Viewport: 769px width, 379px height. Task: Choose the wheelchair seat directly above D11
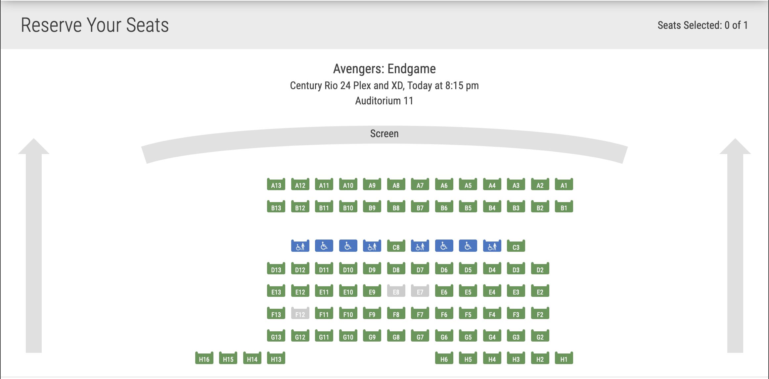pyautogui.click(x=324, y=246)
